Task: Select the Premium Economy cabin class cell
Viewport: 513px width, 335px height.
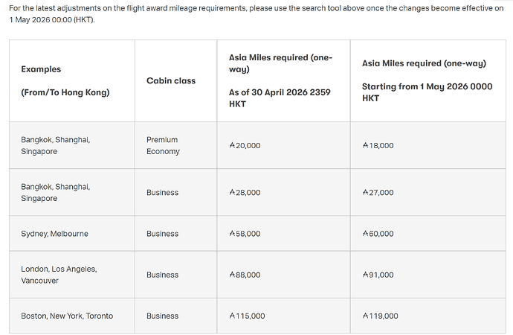Action: [163, 145]
